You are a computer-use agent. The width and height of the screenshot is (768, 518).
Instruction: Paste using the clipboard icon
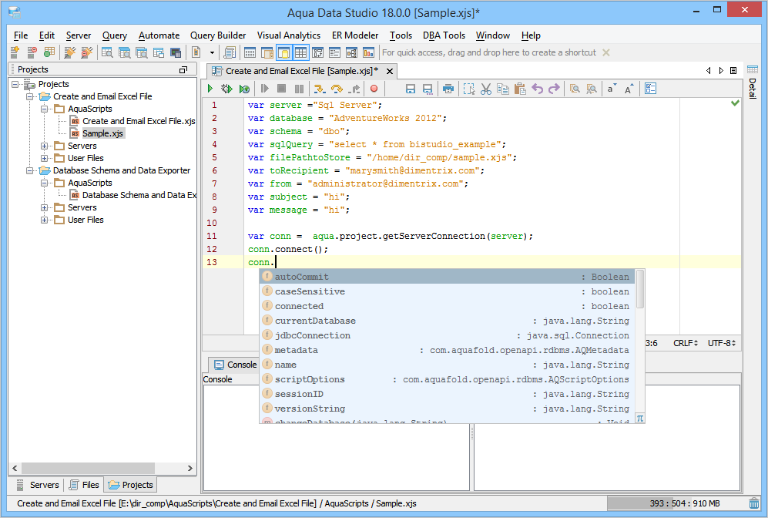(x=520, y=89)
